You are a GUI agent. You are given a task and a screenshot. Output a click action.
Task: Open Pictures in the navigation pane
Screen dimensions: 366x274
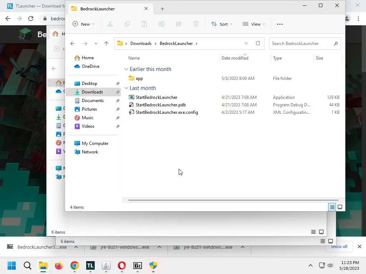89,109
